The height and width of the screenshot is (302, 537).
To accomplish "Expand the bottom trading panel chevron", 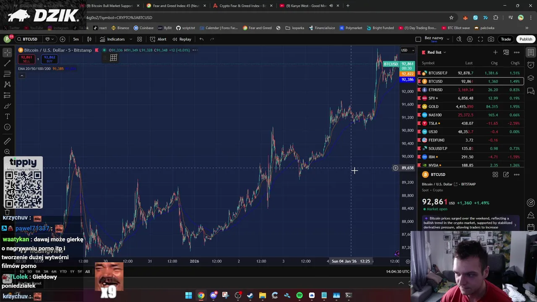I will pos(401,283).
